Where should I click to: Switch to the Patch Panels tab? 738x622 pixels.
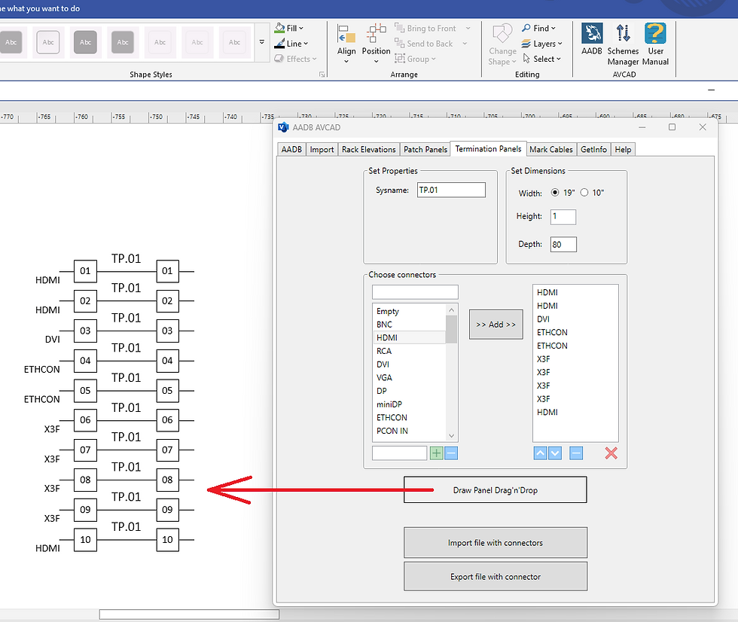[x=425, y=149]
